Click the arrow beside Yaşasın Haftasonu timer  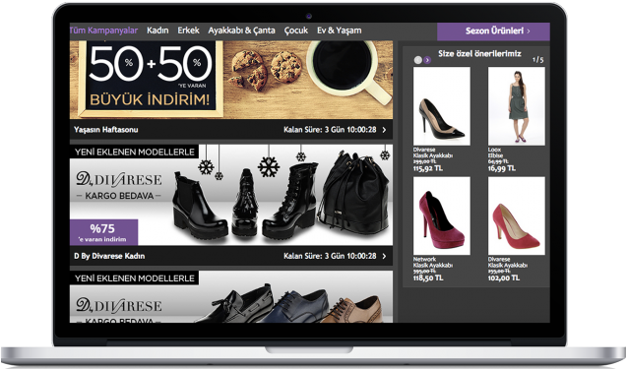[x=384, y=130]
